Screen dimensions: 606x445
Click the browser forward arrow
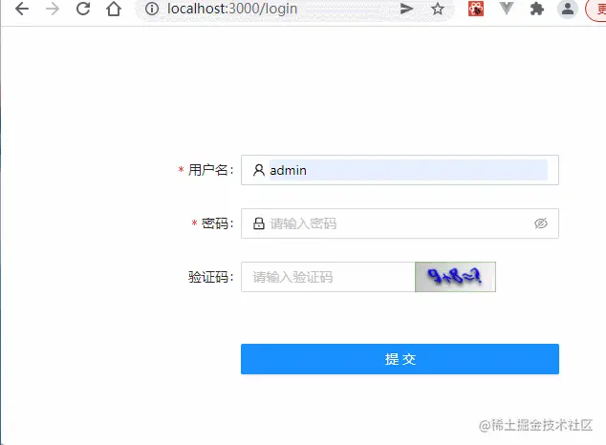(x=53, y=9)
